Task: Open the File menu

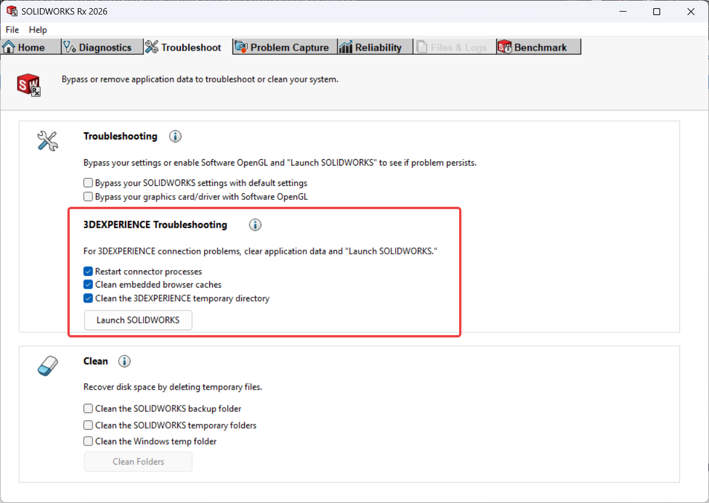Action: (x=12, y=30)
